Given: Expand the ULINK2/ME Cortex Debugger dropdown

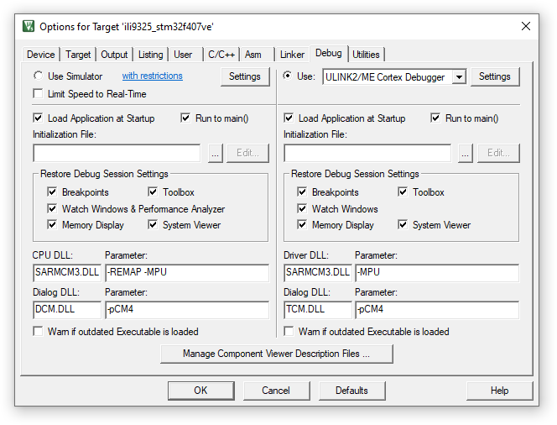Looking at the screenshot, I should [x=459, y=76].
